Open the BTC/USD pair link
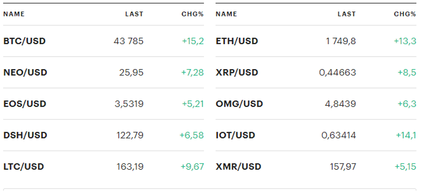The image size is (430, 192). (x=24, y=41)
